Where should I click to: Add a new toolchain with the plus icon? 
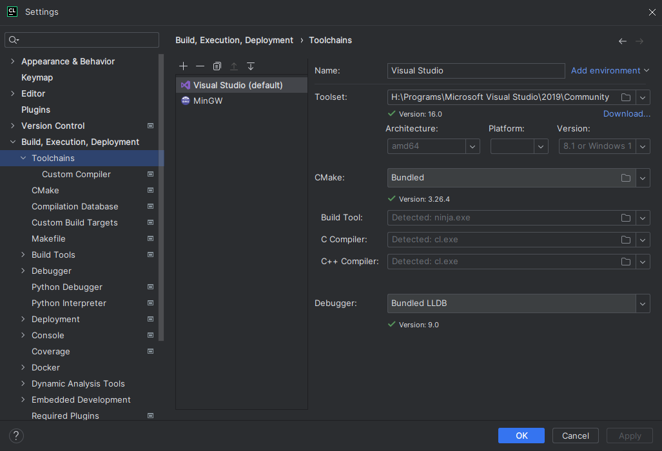(x=183, y=66)
